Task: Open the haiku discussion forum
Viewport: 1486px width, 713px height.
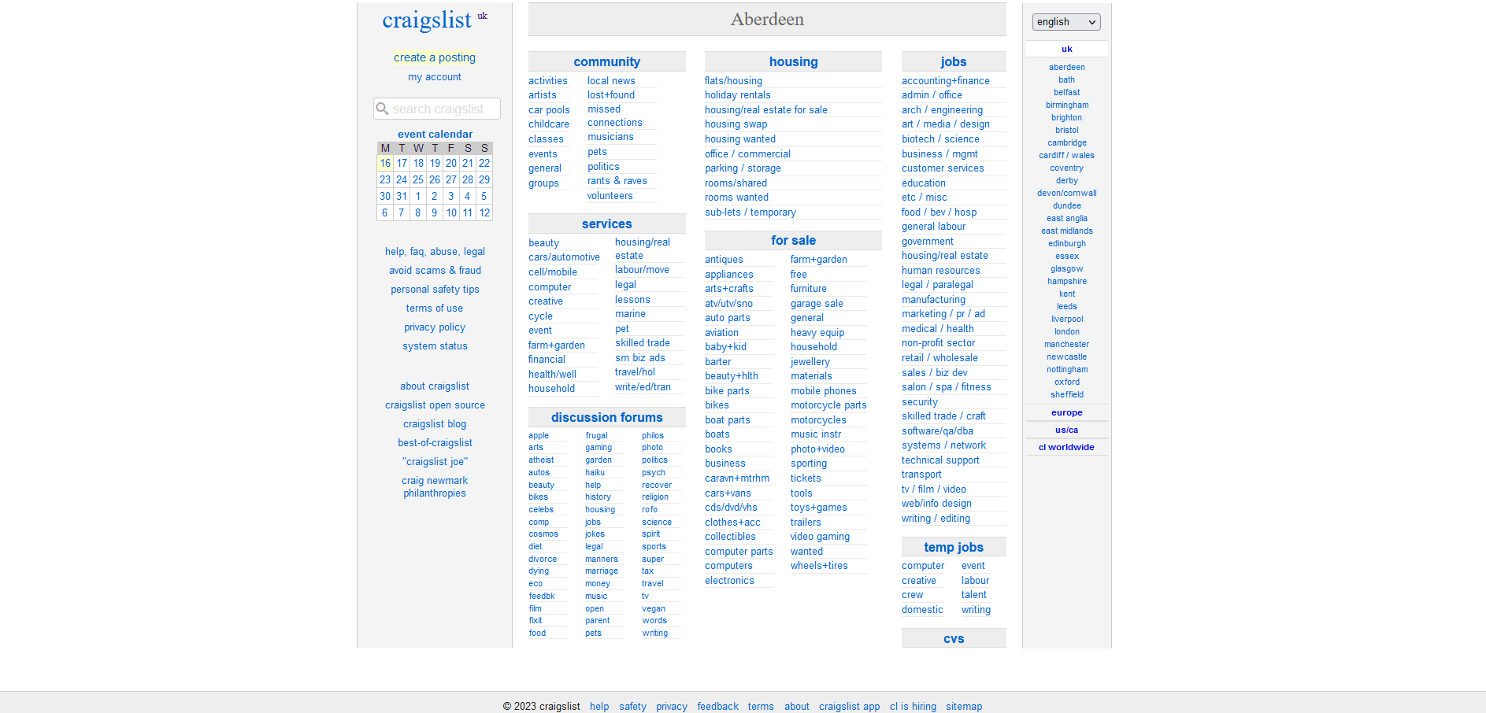Action: [x=595, y=473]
